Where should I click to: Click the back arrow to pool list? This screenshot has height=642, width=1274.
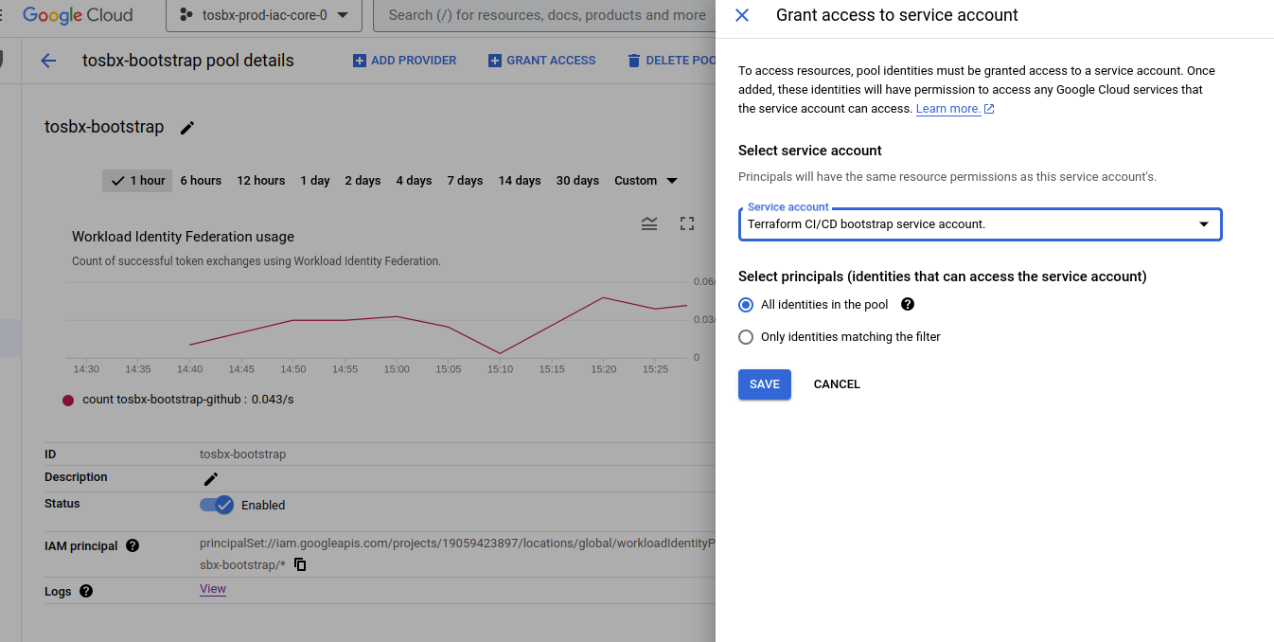47,60
